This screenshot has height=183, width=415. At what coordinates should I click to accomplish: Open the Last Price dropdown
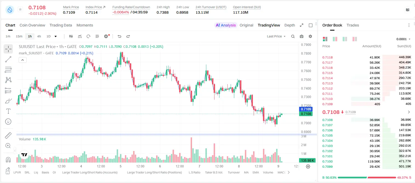pyautogui.click(x=276, y=36)
